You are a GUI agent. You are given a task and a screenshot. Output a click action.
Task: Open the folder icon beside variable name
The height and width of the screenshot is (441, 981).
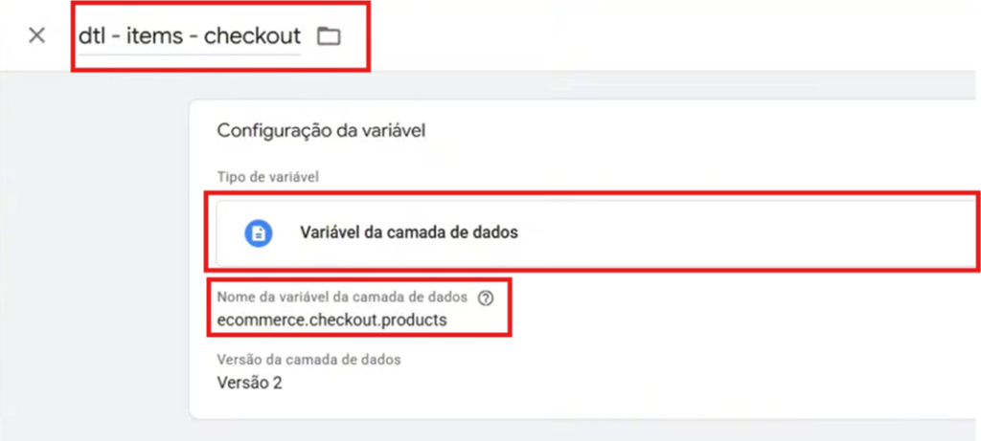[x=329, y=36]
